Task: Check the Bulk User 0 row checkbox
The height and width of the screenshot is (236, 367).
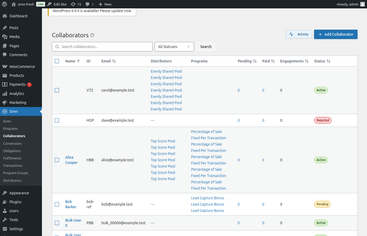Action: point(57,223)
